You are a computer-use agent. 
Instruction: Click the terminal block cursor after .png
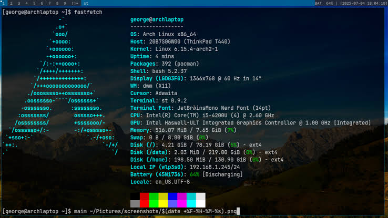238,211
